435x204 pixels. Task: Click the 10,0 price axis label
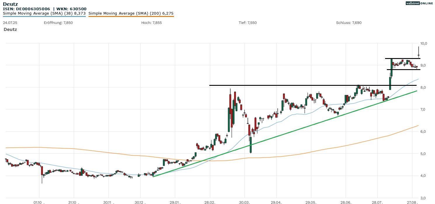pyautogui.click(x=424, y=43)
